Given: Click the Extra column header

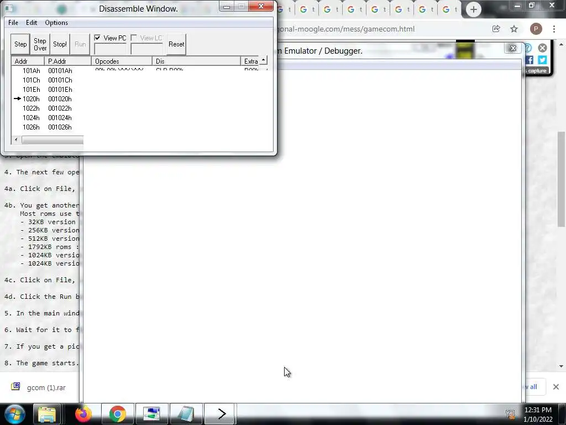Looking at the screenshot, I should point(250,61).
